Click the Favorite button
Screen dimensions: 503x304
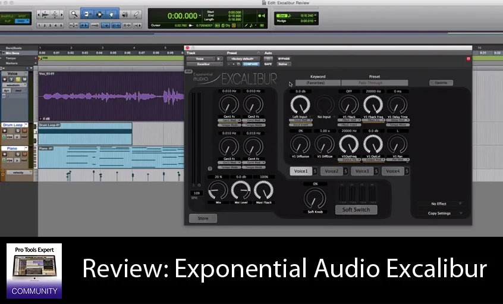(x=441, y=83)
